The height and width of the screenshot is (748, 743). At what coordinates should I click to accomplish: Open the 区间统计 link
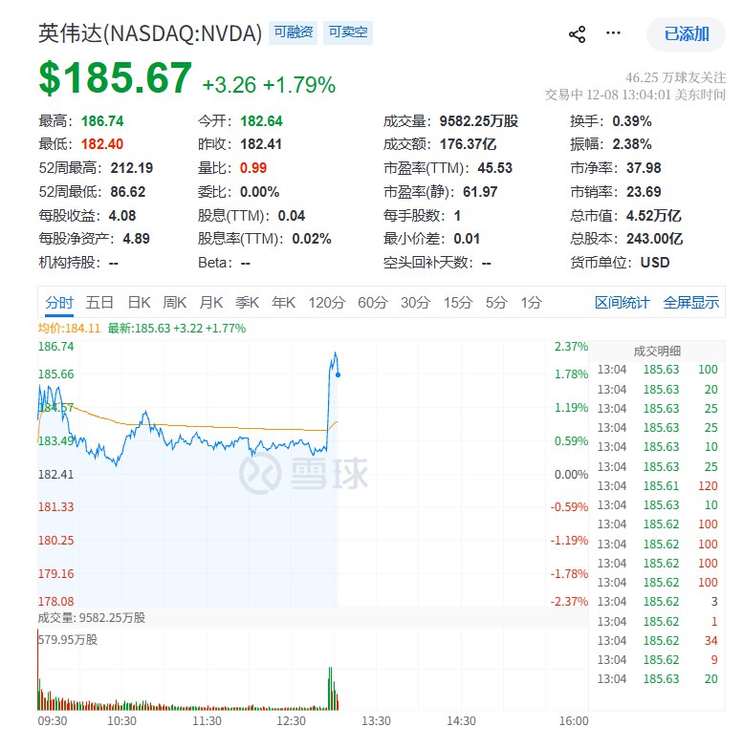622,303
